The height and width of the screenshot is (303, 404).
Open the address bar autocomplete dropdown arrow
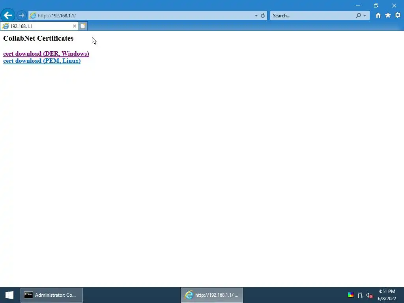point(256,16)
